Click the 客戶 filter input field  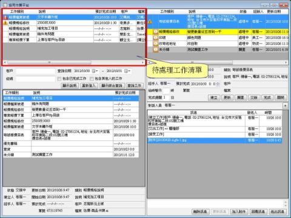pyautogui.click(x=35, y=71)
